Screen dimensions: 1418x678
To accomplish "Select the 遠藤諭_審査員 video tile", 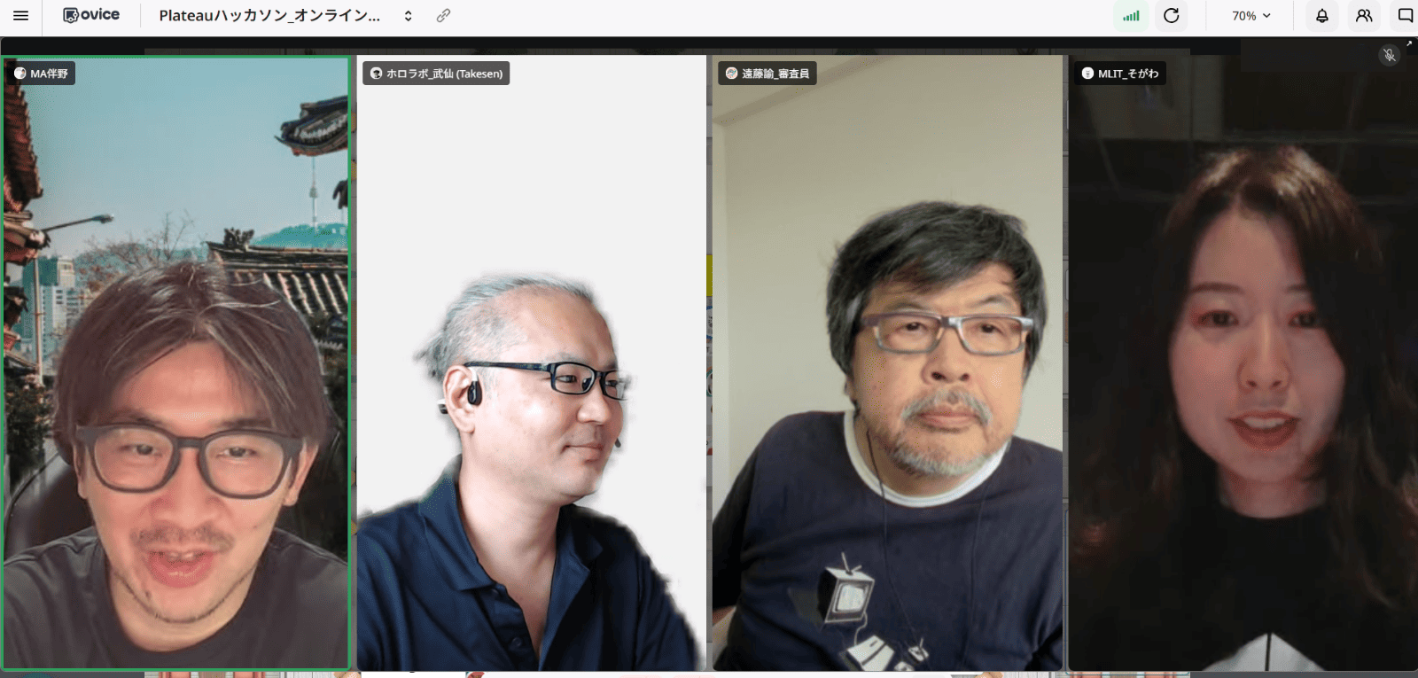I will (x=887, y=372).
